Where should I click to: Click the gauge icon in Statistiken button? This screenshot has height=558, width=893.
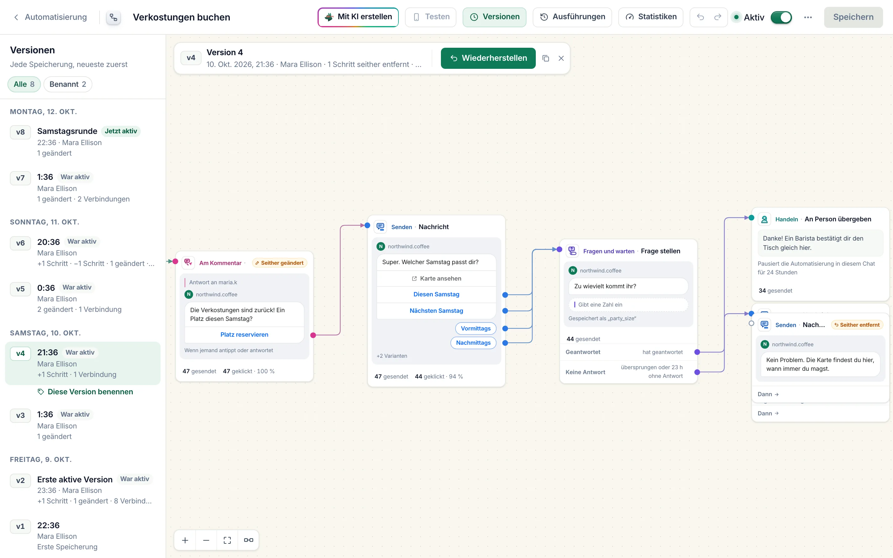(x=629, y=17)
